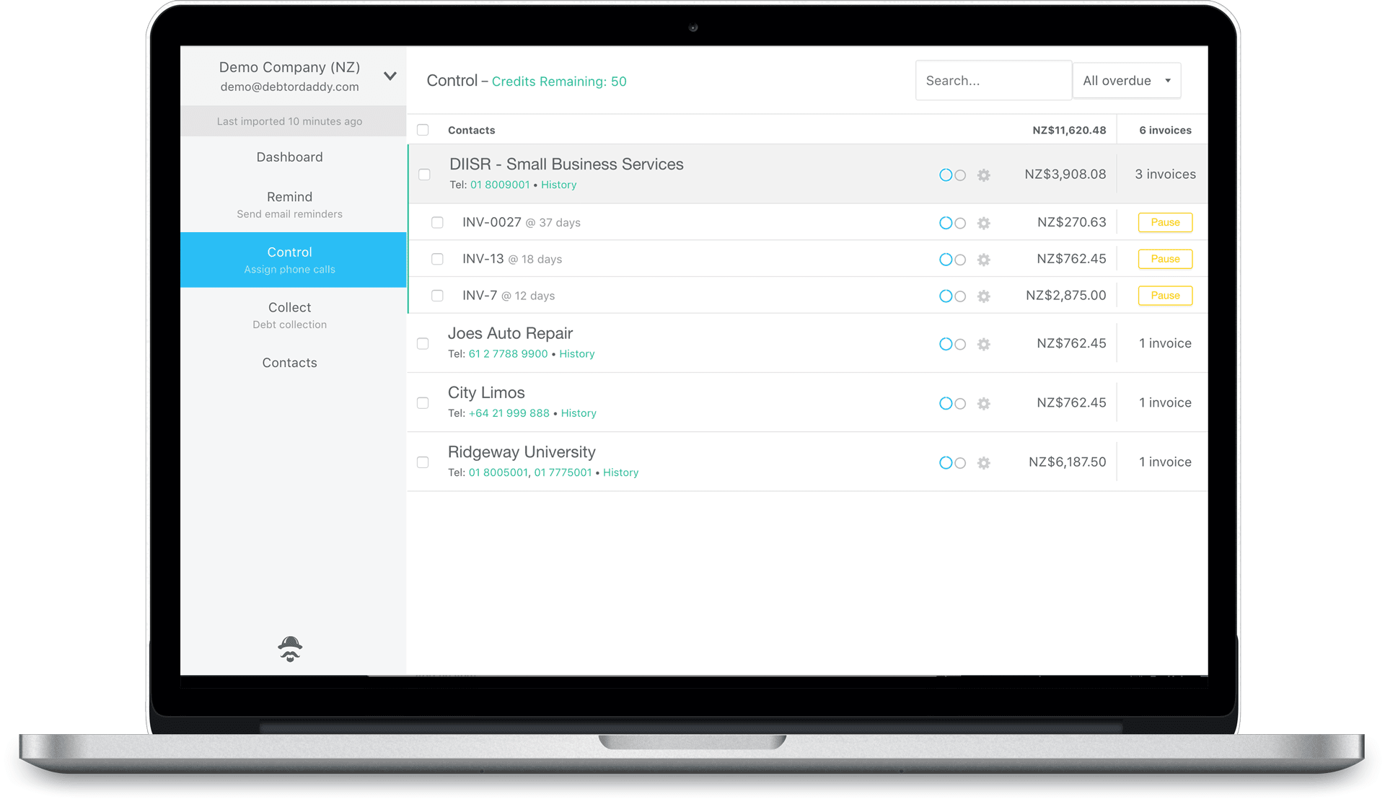Toggle the status circles for Joes Auto Repair
1385x799 pixels.
click(x=952, y=345)
